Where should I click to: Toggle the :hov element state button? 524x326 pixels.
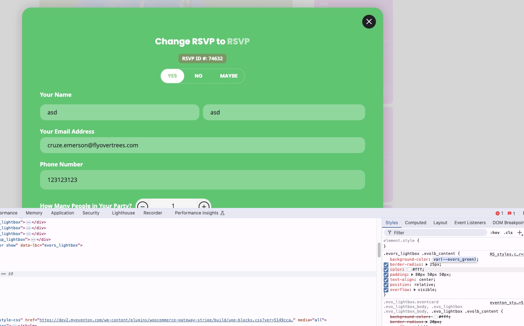(495, 233)
